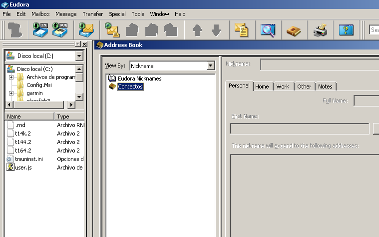Open the Mailbox menu

tap(40, 14)
